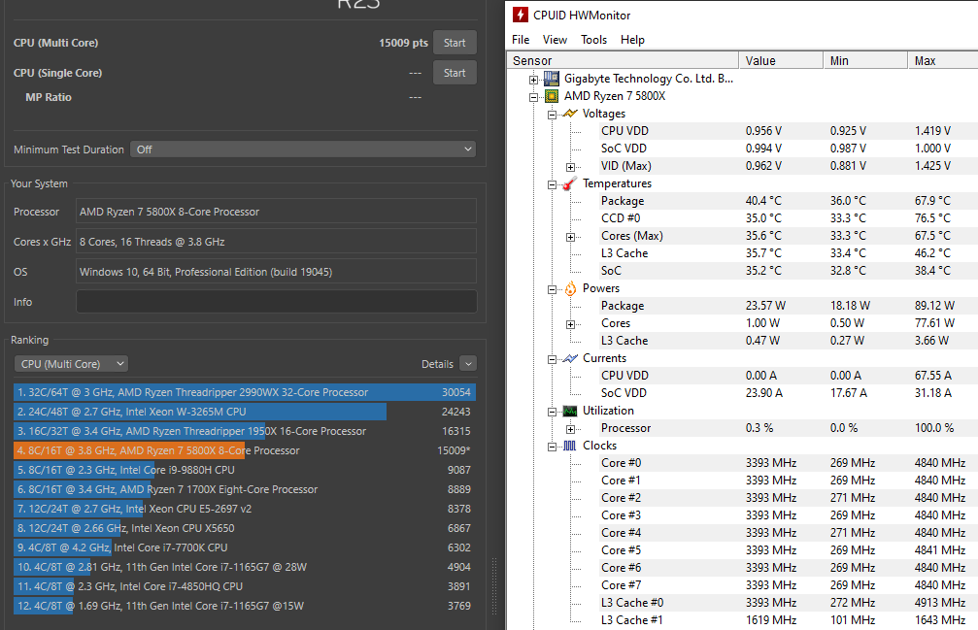Select Intel Xeon X5650 ranking entry

point(245,528)
